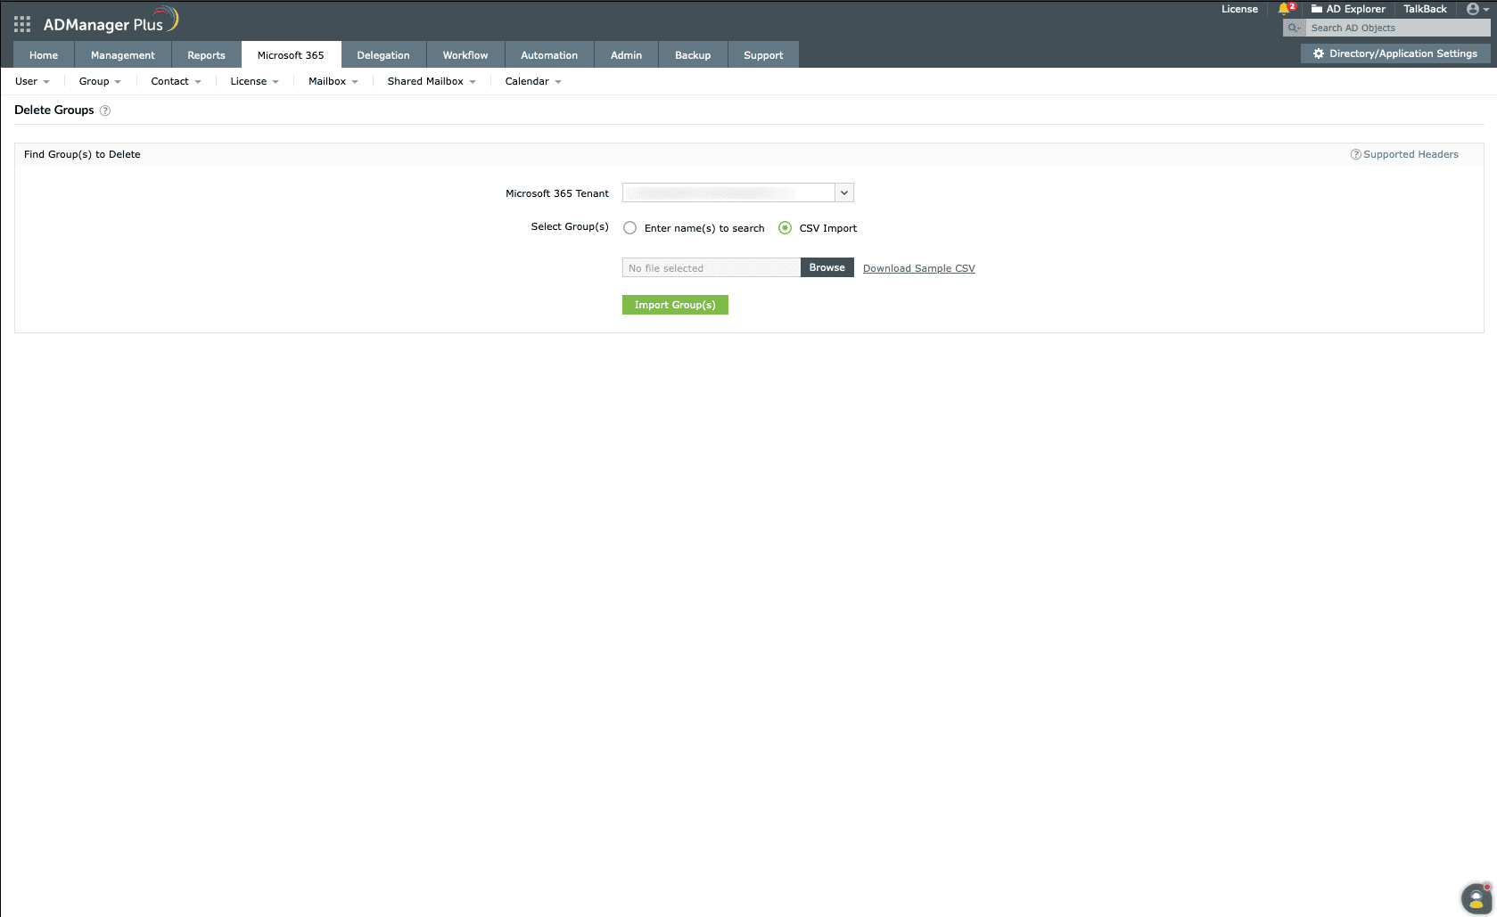Click the notification bell icon
Image resolution: width=1497 pixels, height=917 pixels.
(x=1285, y=9)
